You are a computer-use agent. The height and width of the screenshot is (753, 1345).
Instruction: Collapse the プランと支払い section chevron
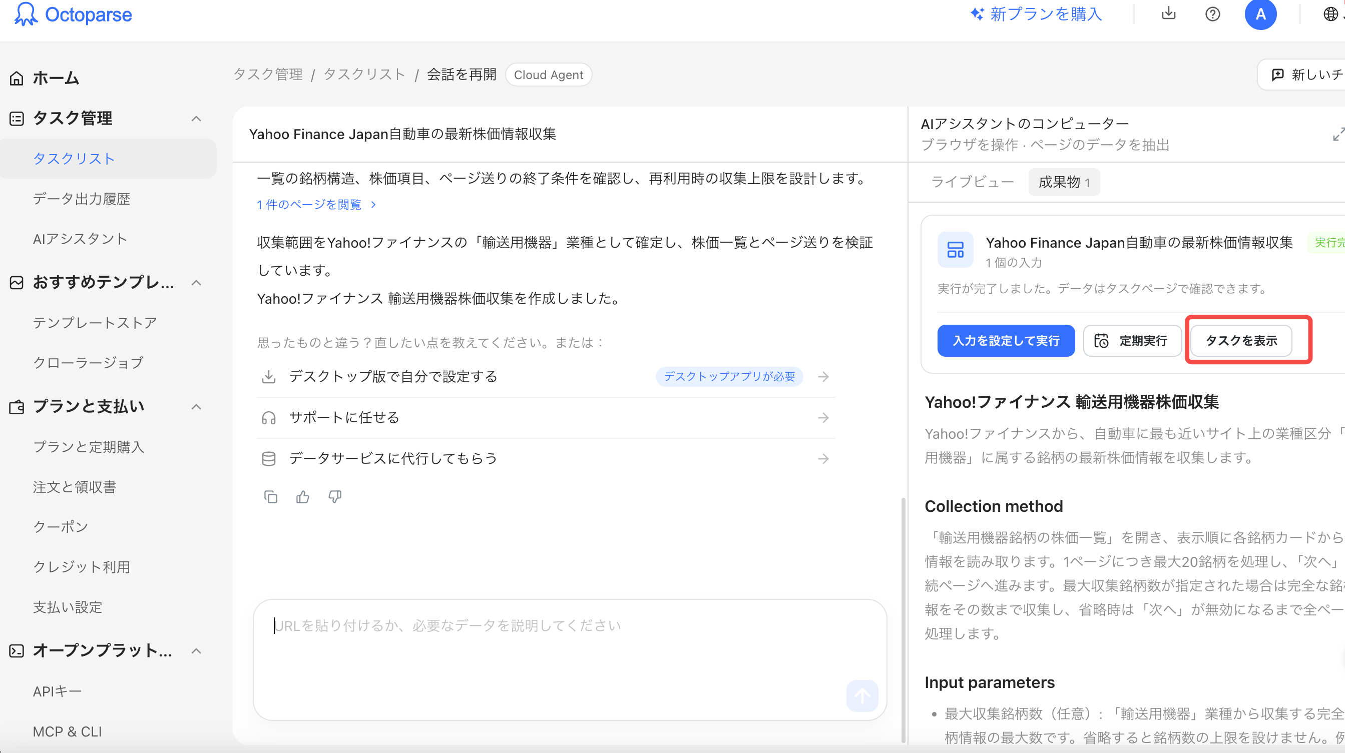[x=196, y=407]
